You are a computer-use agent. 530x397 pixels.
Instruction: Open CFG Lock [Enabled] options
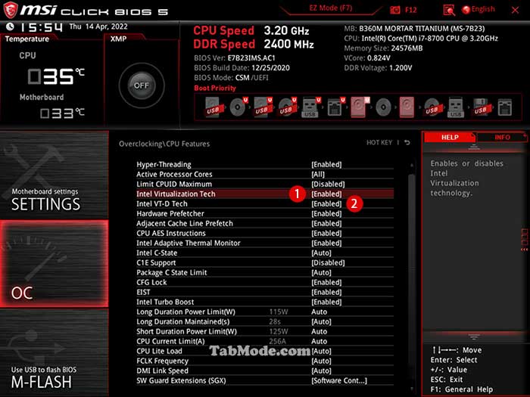click(x=326, y=282)
